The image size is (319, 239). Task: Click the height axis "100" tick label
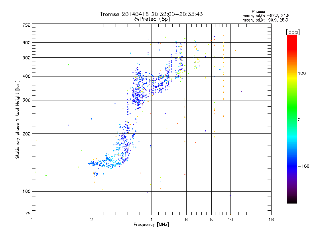(26, 191)
